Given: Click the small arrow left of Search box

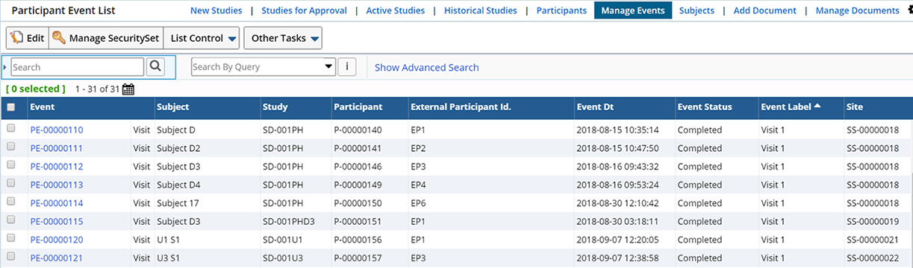Looking at the screenshot, I should pyautogui.click(x=6, y=67).
